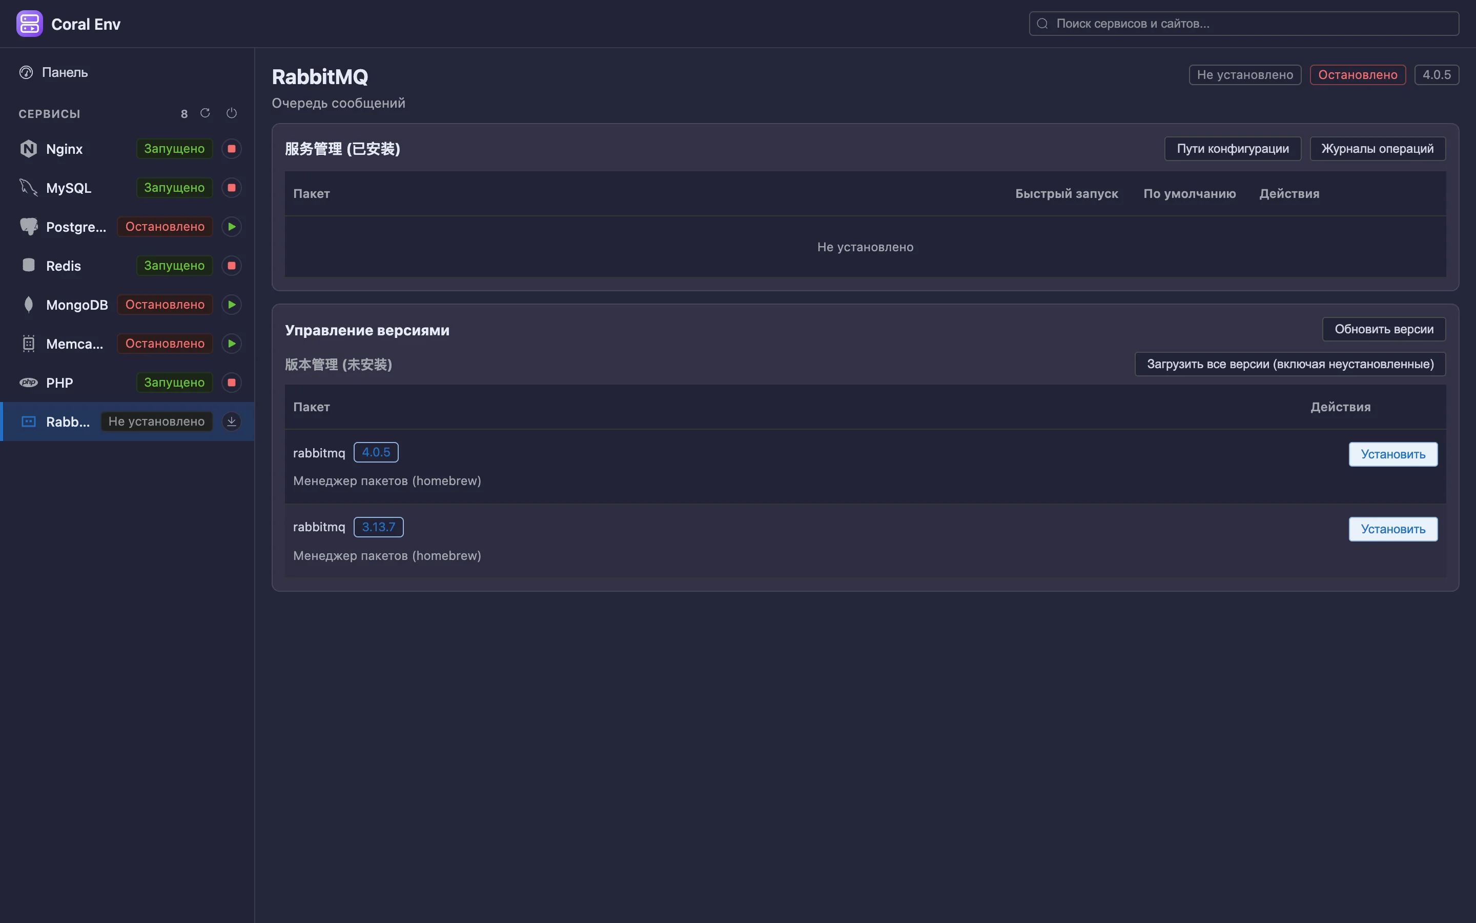
Task: Open the Панель dashboard item
Action: (x=127, y=72)
